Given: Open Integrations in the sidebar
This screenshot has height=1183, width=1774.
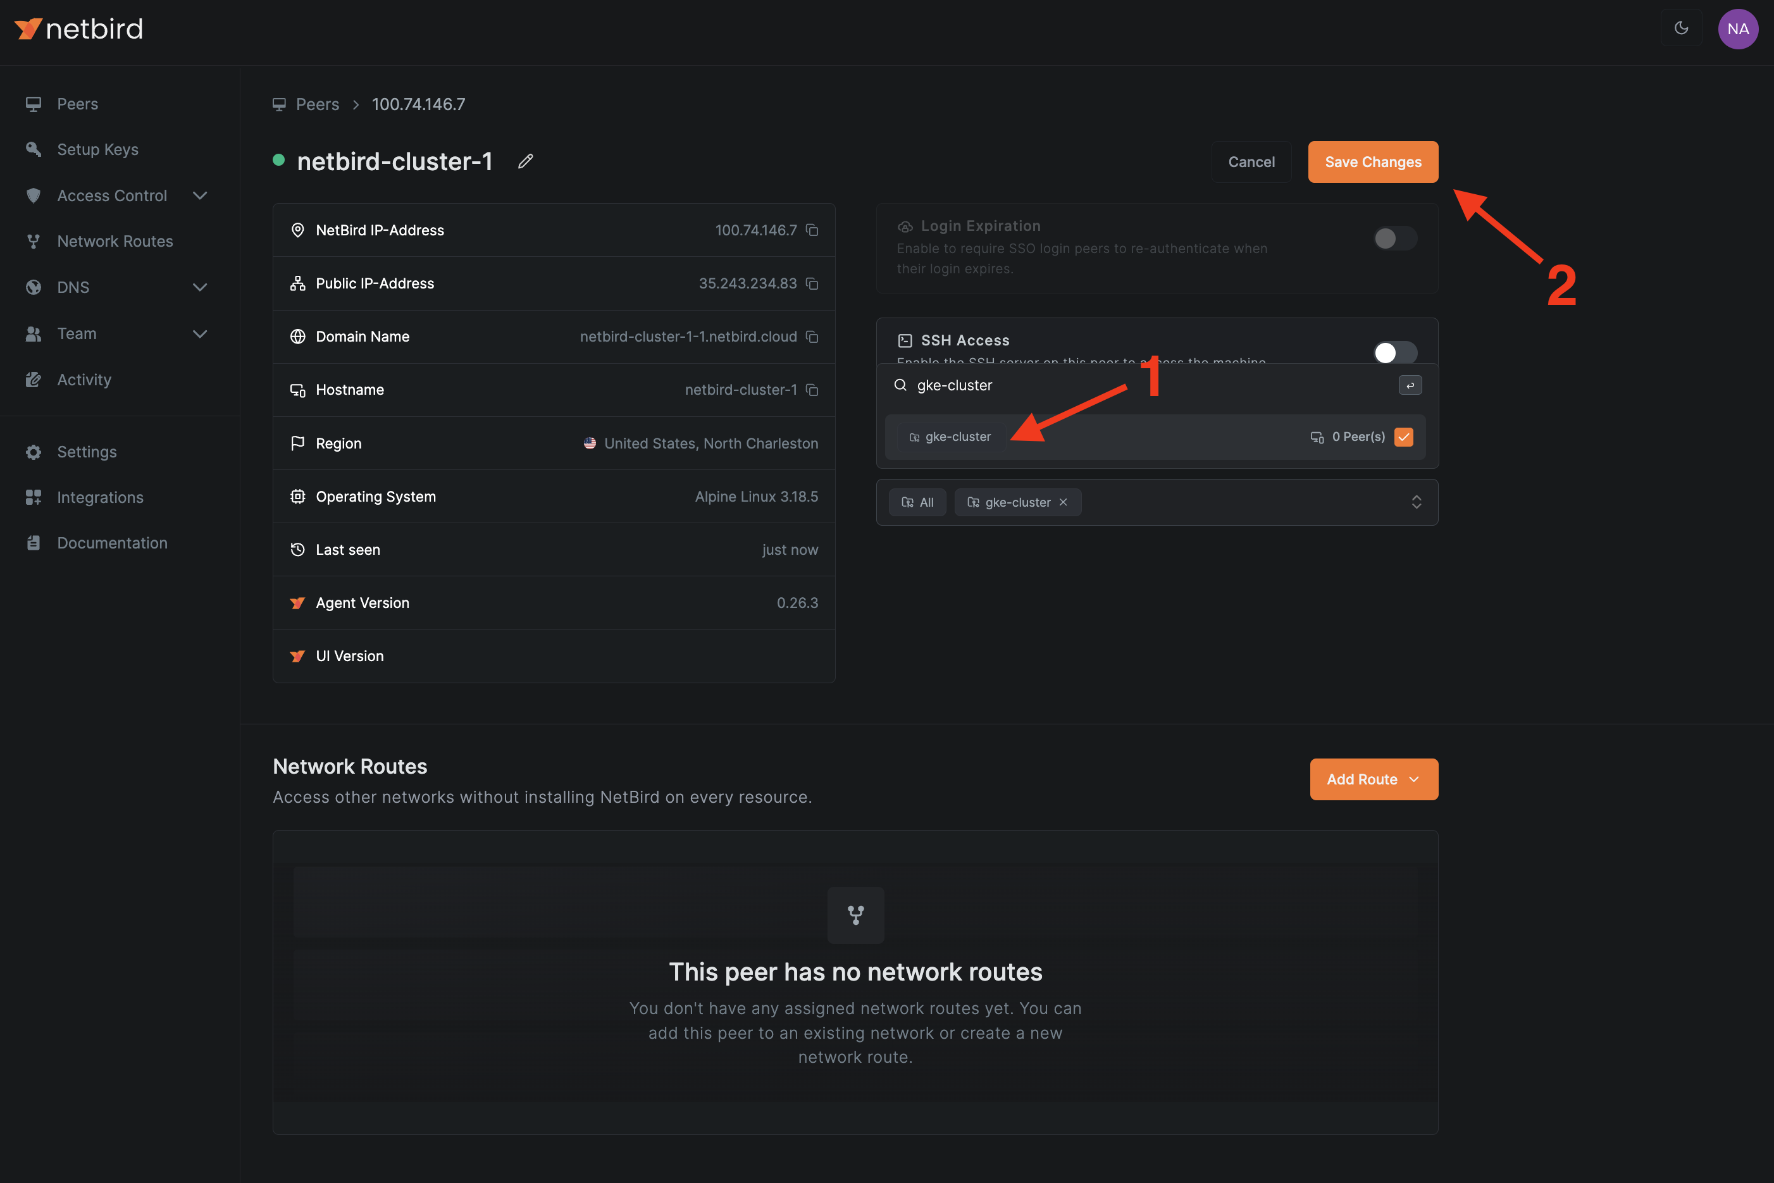Looking at the screenshot, I should (99, 497).
